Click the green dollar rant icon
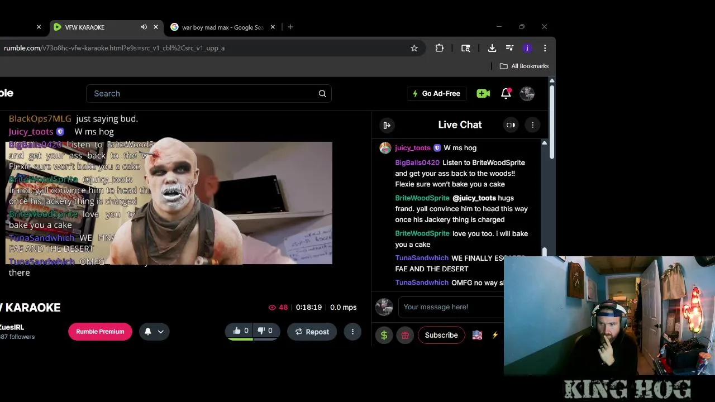715x402 pixels. tap(384, 335)
